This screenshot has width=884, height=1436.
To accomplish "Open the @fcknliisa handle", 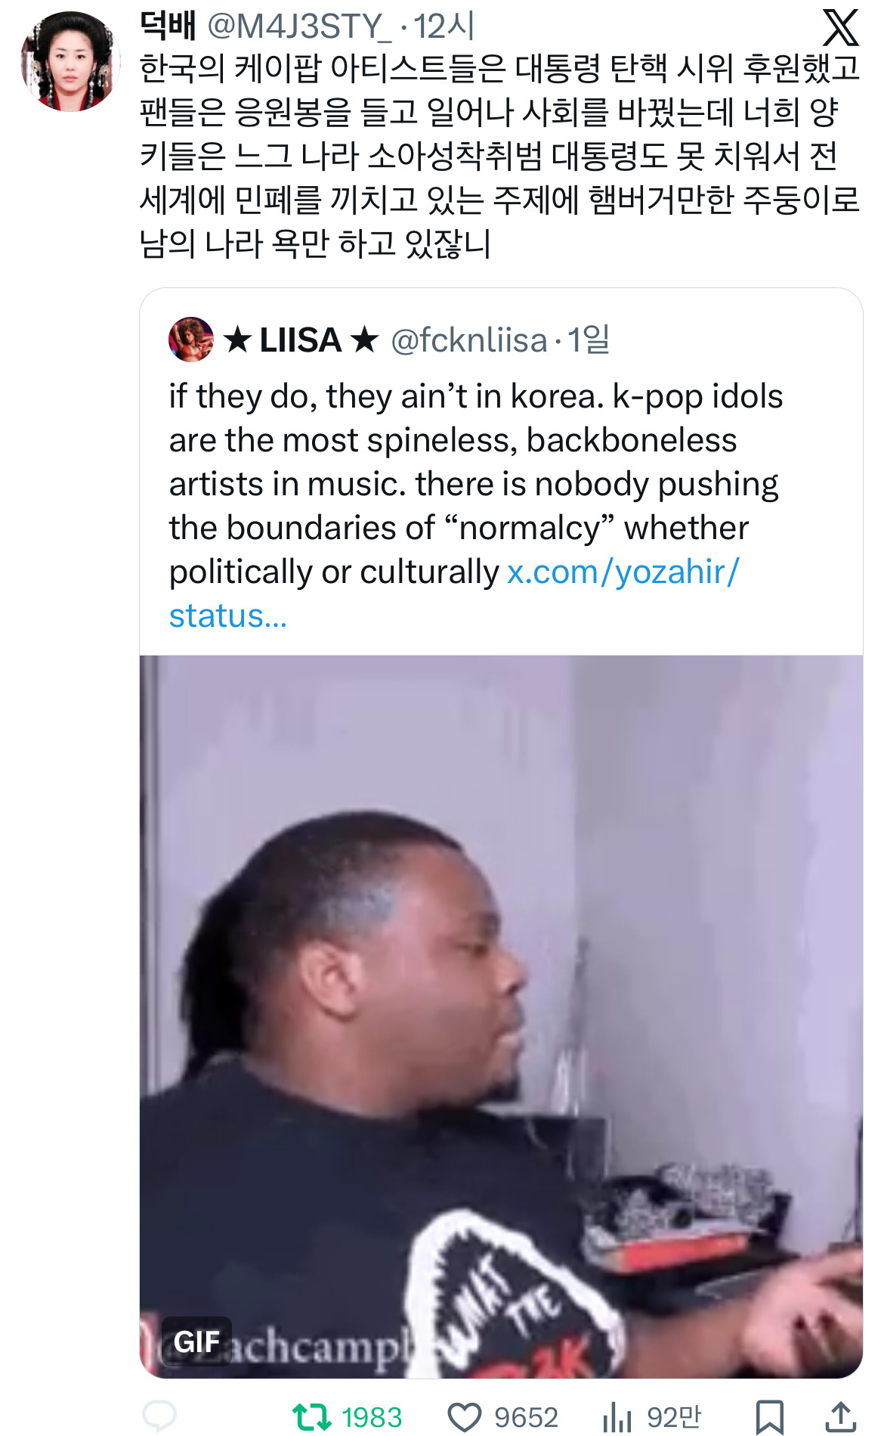I will click(x=468, y=340).
